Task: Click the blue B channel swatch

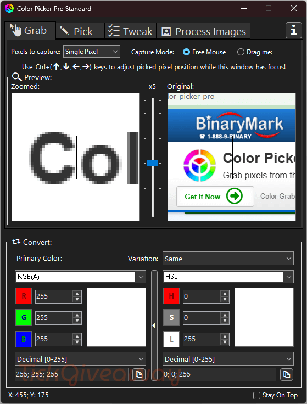Action: tap(24, 339)
